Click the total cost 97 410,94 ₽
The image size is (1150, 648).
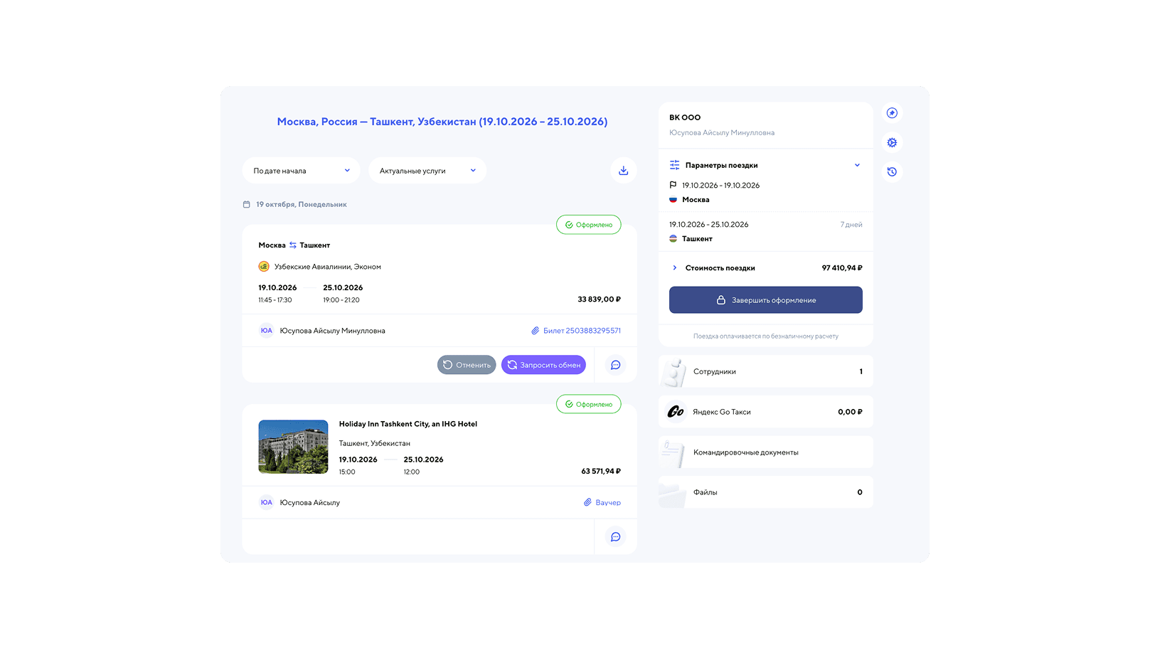(842, 268)
